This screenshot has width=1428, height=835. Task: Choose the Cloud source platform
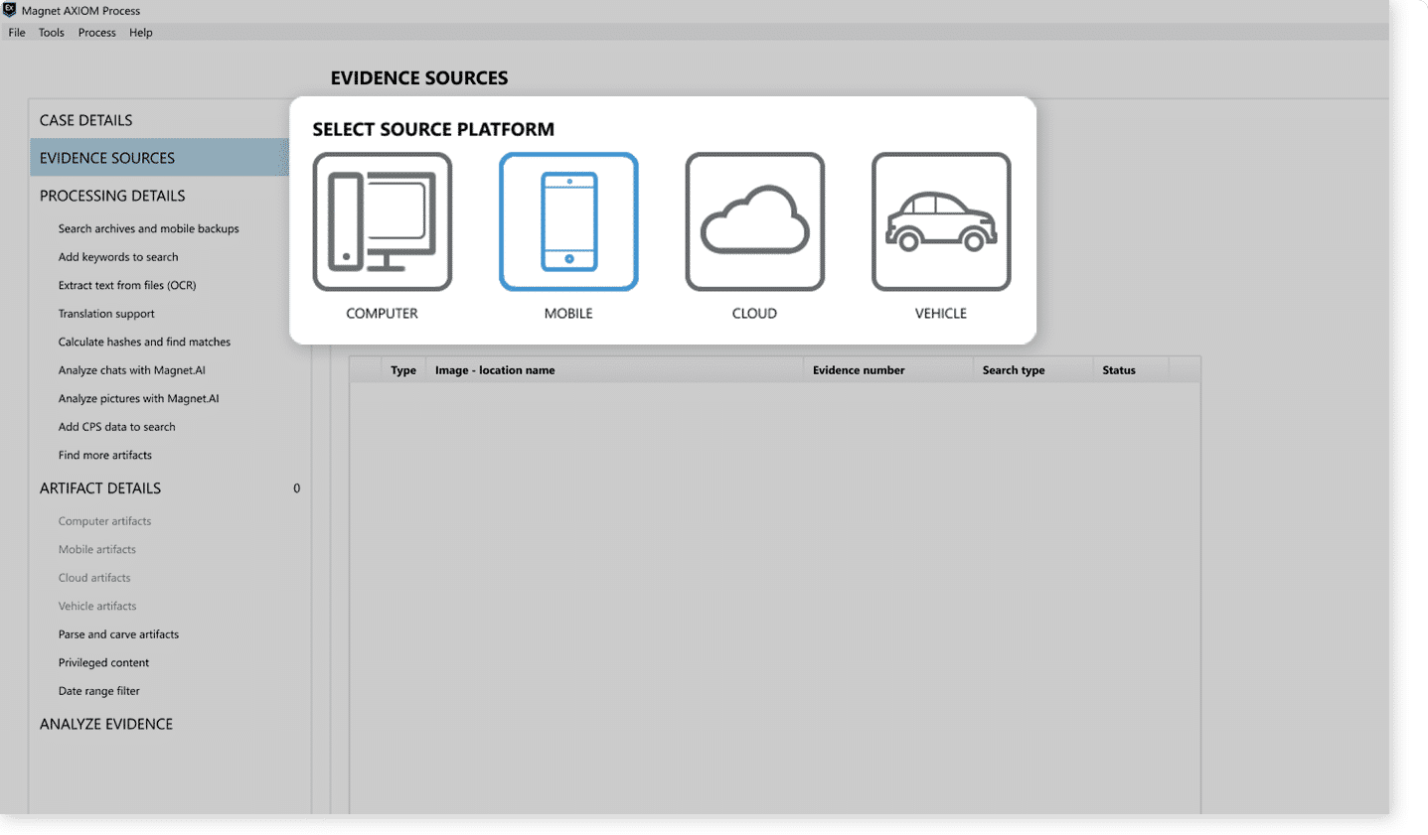point(754,221)
